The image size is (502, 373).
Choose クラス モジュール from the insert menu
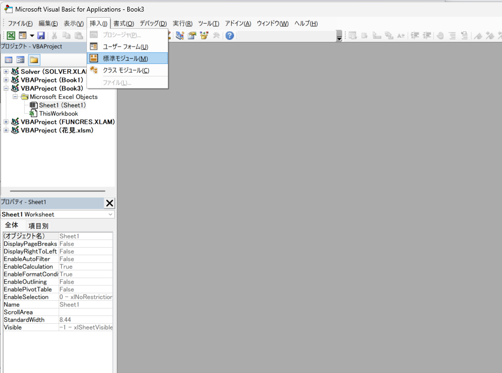point(126,70)
